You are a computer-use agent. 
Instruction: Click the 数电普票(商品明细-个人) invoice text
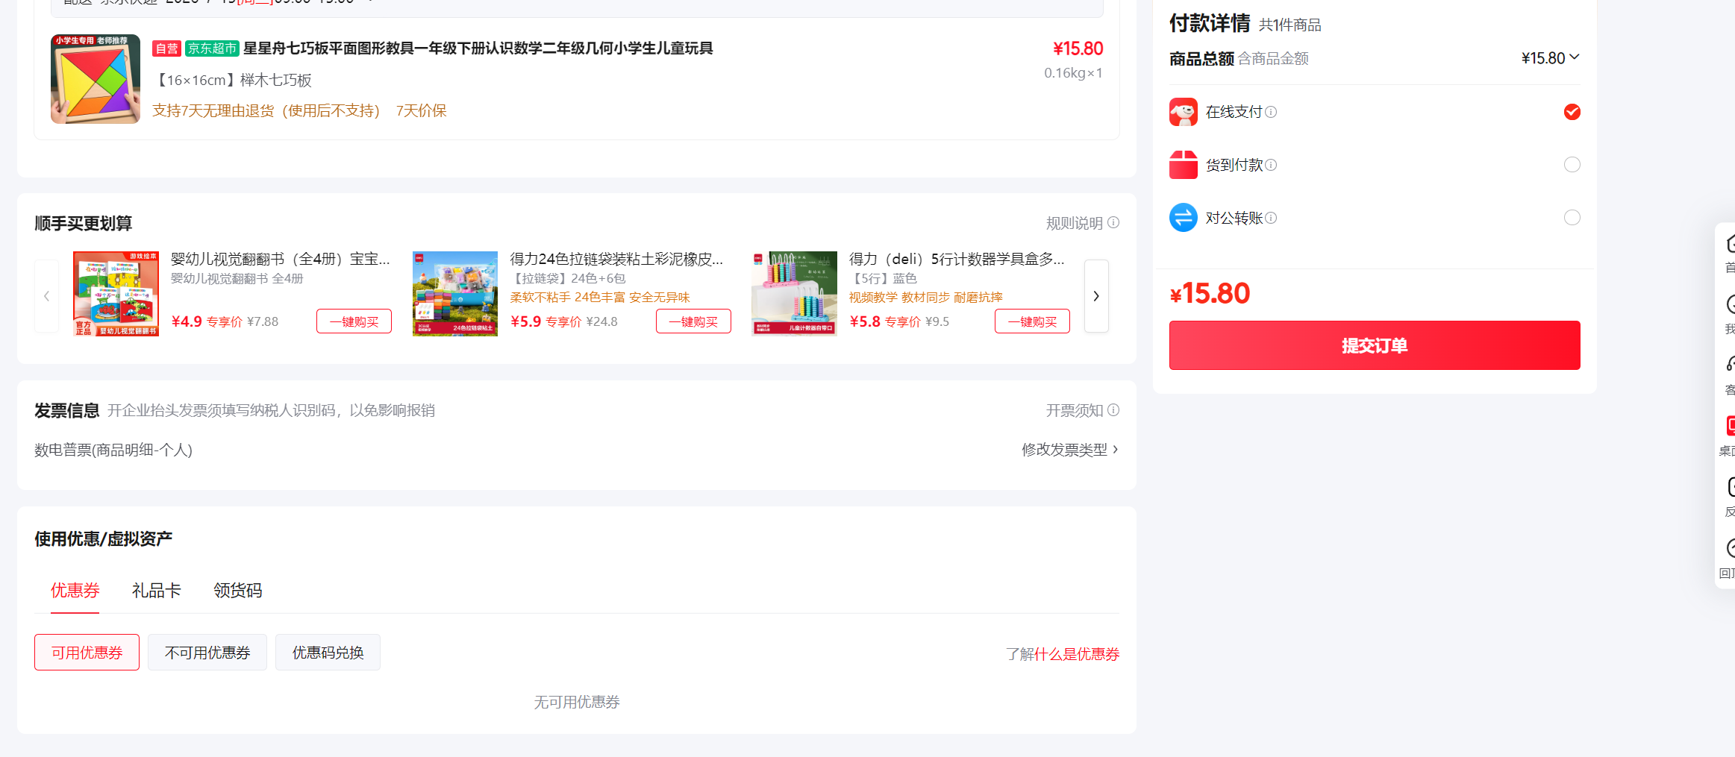click(113, 450)
